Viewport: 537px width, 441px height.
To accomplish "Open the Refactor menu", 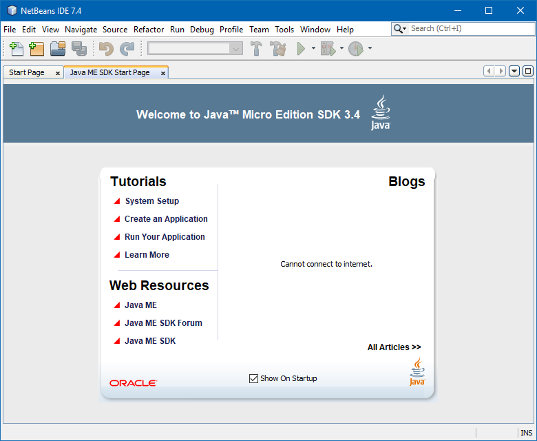I will coord(149,30).
